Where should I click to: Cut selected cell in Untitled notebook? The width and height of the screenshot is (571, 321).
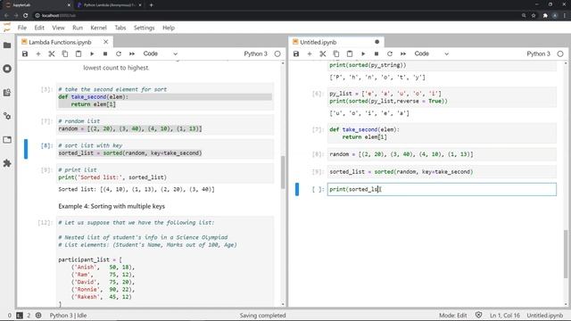323,53
